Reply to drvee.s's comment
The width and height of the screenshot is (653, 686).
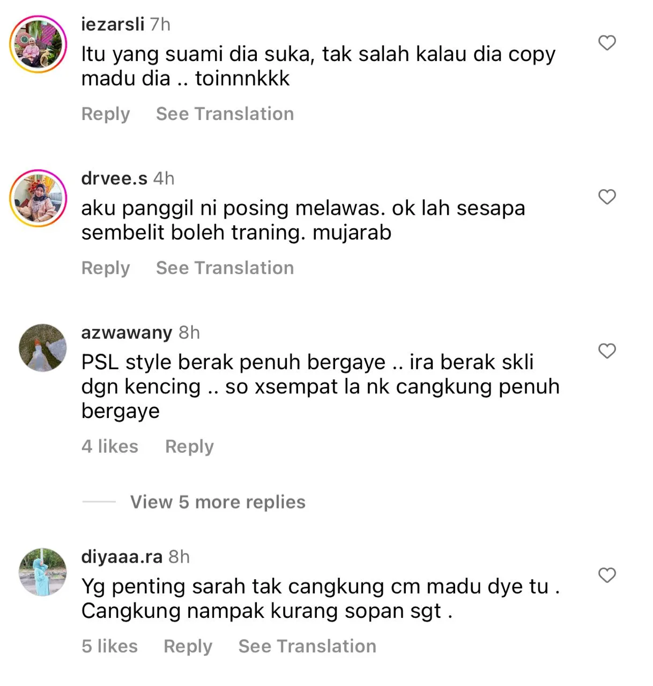point(106,268)
